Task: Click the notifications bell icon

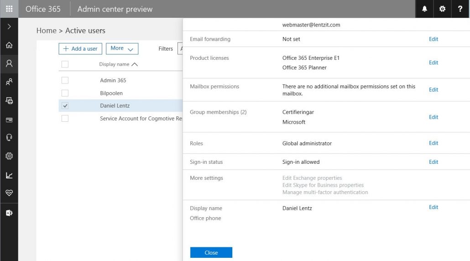Action: 424,9
